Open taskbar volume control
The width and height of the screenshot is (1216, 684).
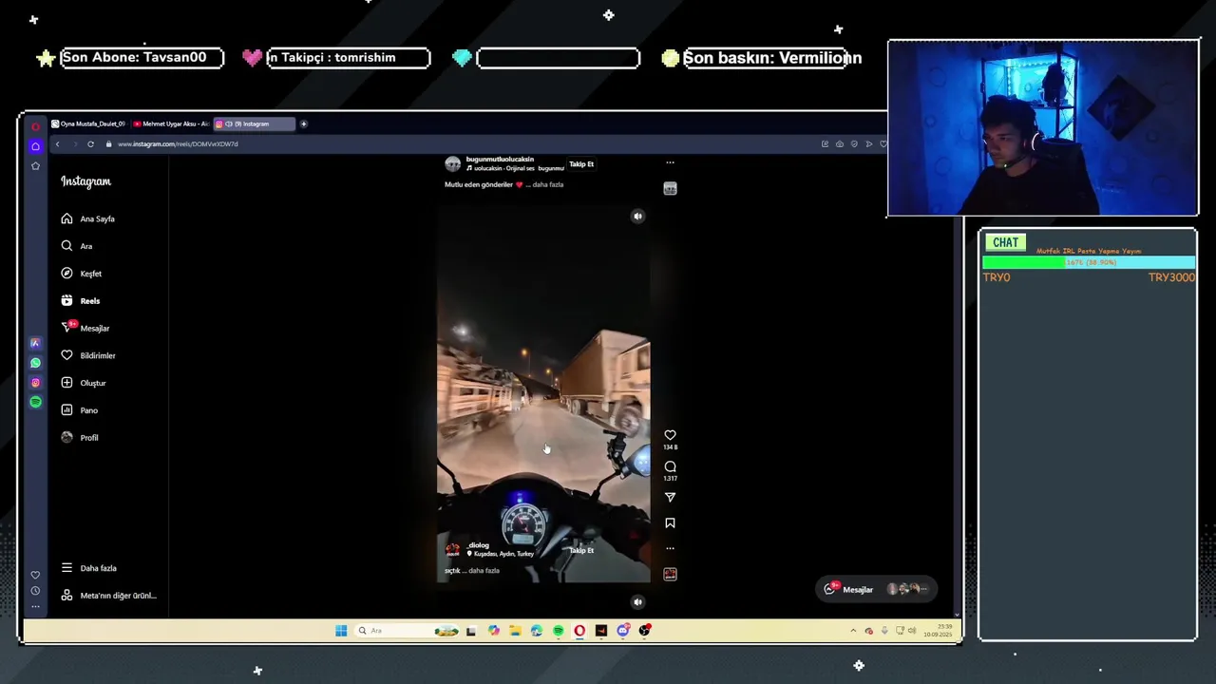pos(912,631)
